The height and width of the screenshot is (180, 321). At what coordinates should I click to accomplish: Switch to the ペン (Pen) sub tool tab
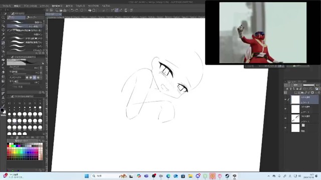pos(17,17)
